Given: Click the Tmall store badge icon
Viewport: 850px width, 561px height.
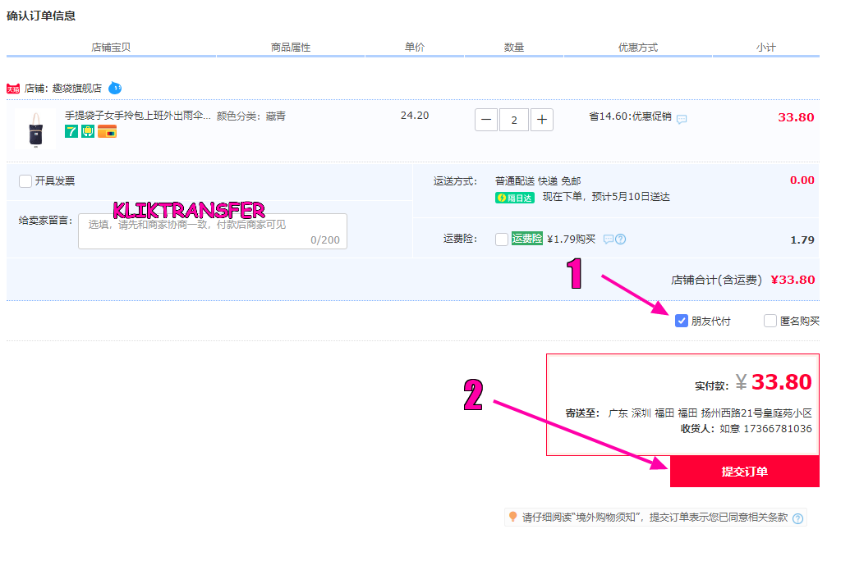Looking at the screenshot, I should tap(13, 89).
